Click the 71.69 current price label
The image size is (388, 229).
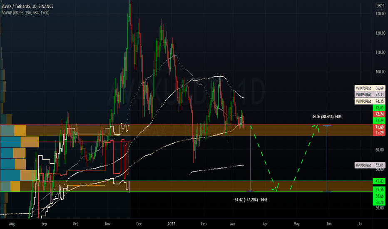[x=379, y=127]
